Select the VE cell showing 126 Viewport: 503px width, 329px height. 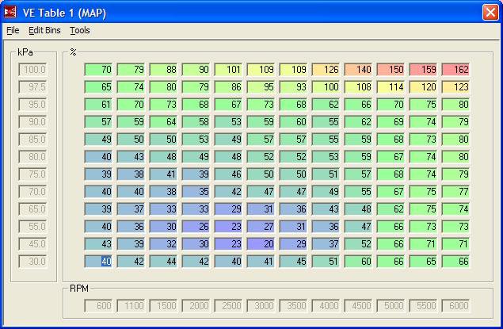(326, 70)
